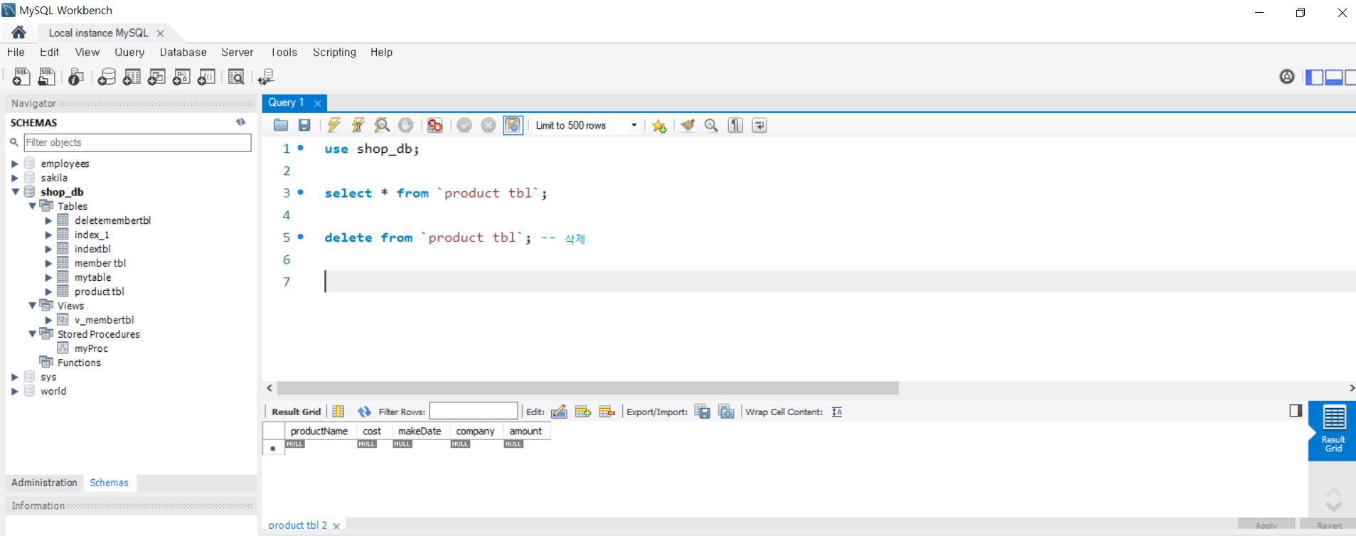
Task: Select the mytable table
Action: [x=92, y=277]
